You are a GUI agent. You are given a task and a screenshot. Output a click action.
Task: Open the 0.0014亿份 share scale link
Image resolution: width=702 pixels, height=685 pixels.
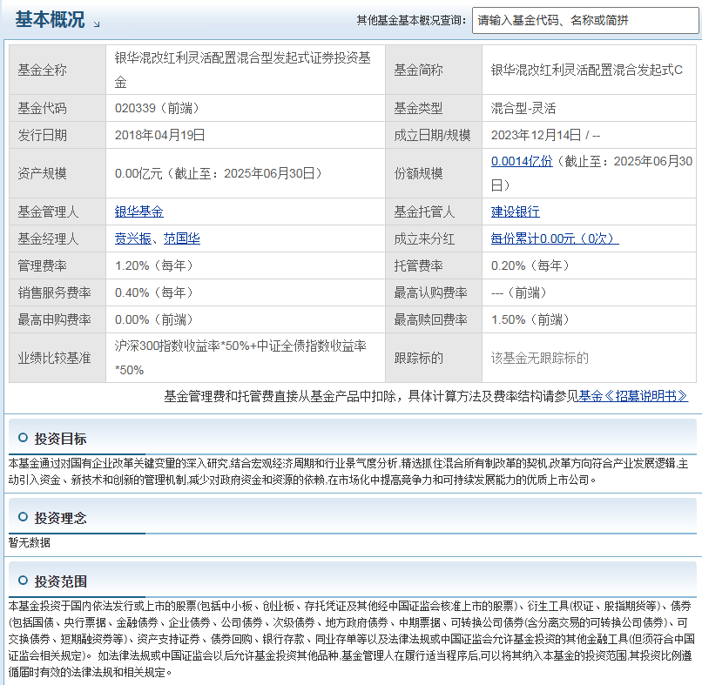[x=522, y=161]
